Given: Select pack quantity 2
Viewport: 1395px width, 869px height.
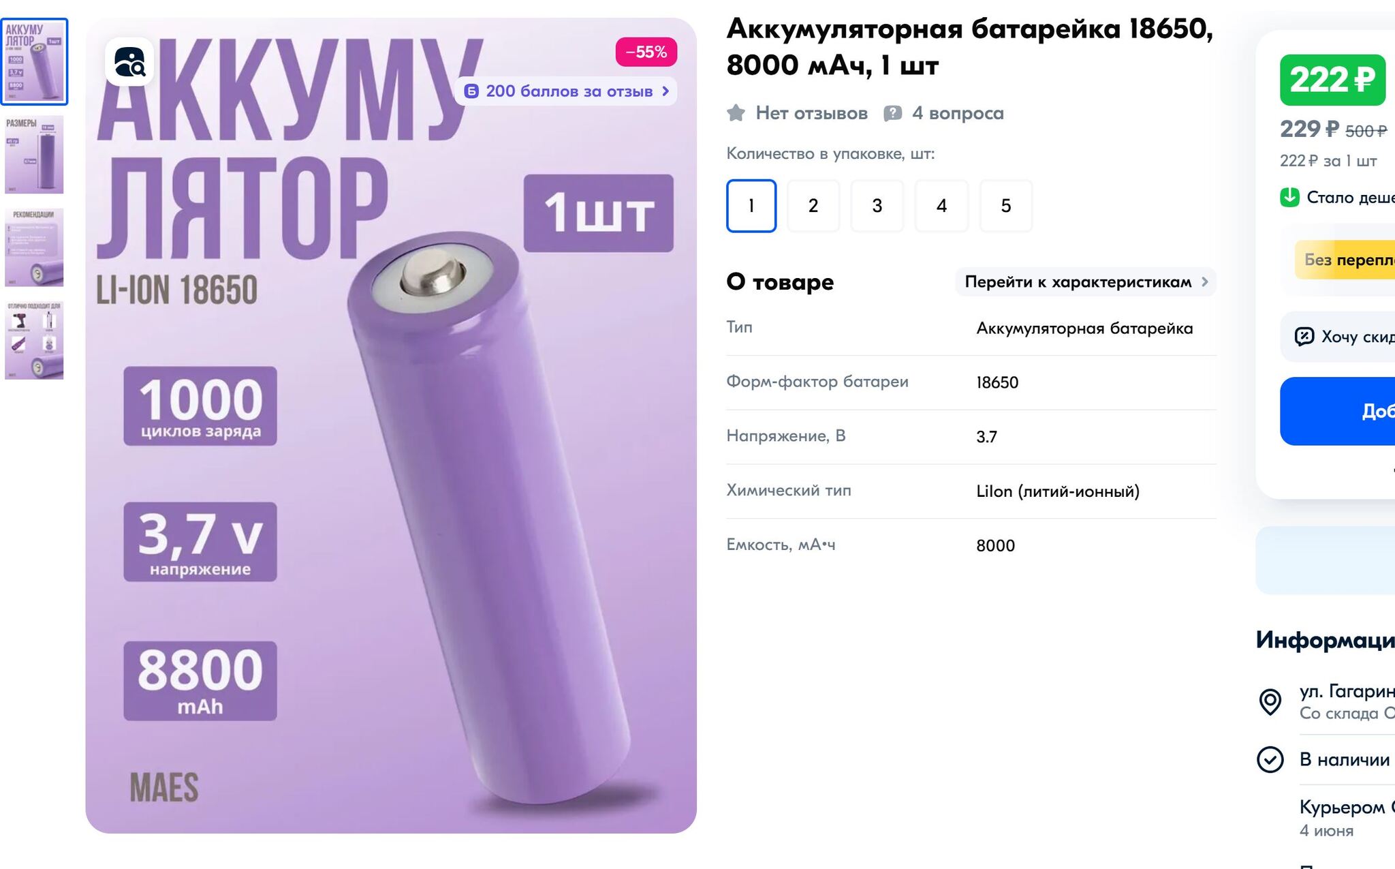Looking at the screenshot, I should (813, 206).
